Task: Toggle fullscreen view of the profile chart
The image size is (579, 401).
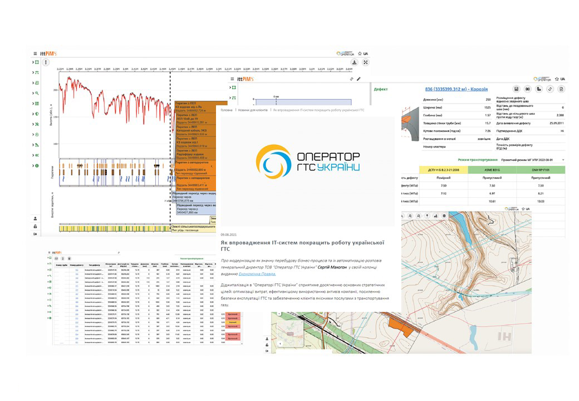Action: click(366, 62)
